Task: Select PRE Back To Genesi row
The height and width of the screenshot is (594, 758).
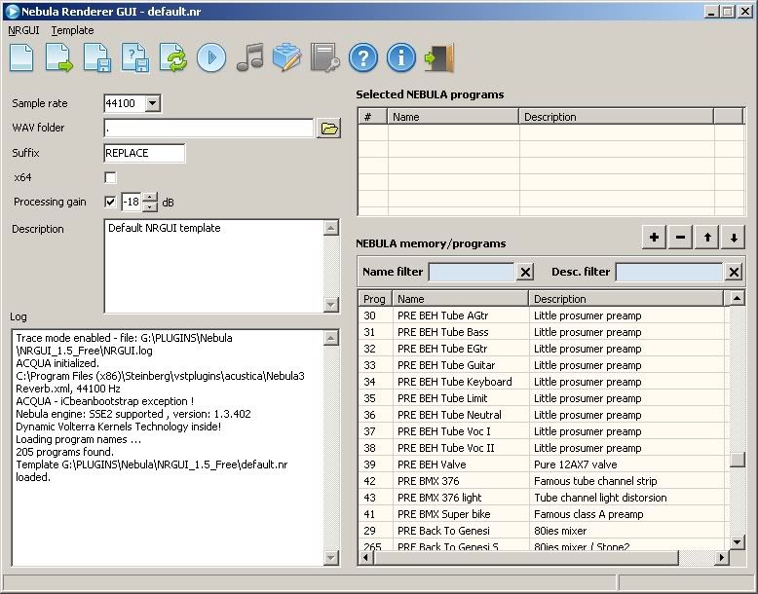Action: coord(542,531)
